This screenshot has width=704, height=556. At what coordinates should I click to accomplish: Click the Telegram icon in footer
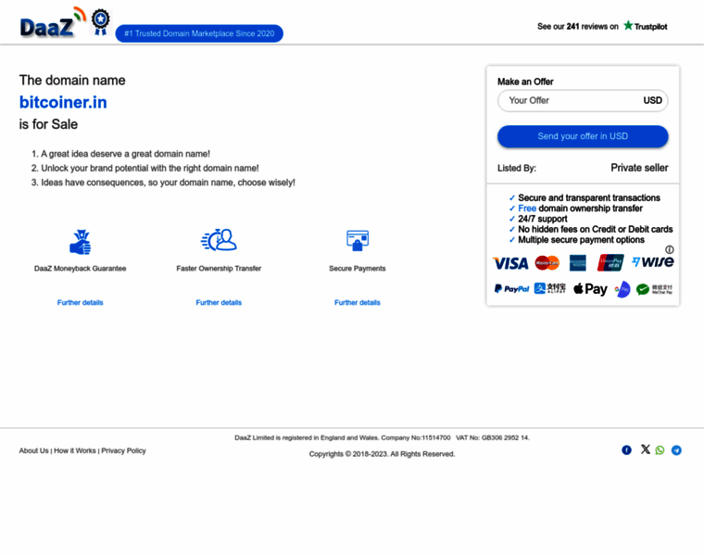tap(676, 450)
